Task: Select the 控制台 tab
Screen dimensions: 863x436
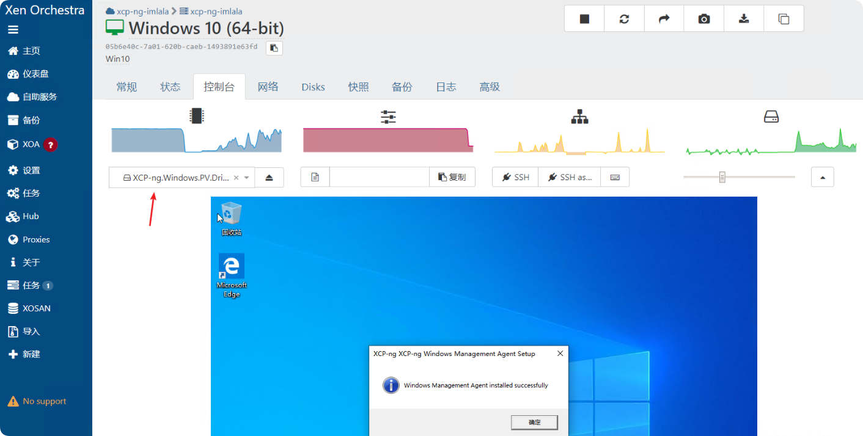Action: 219,87
